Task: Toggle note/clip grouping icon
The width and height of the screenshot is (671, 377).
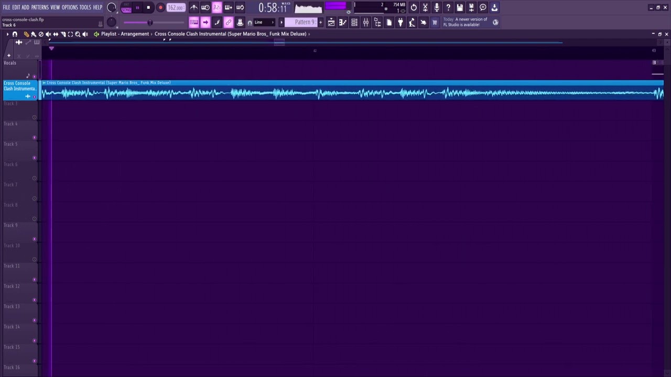Action: tap(217, 22)
